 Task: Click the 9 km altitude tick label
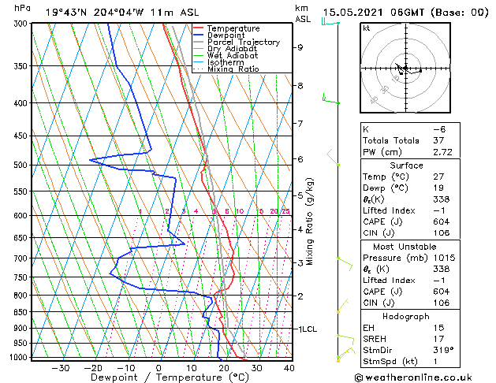(300, 47)
